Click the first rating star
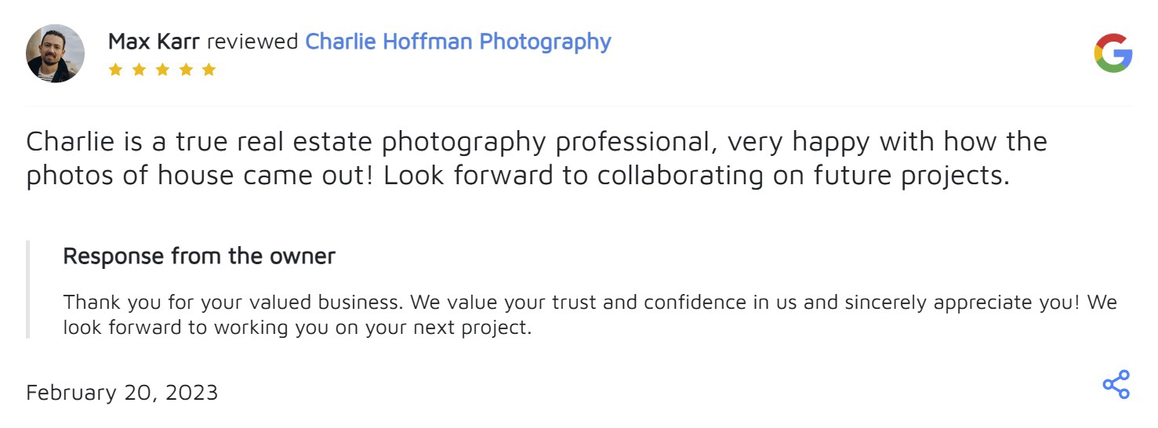This screenshot has width=1158, height=428. 115,70
